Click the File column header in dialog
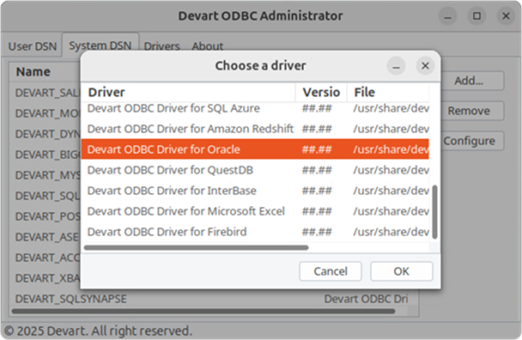The image size is (522, 340). (388, 92)
